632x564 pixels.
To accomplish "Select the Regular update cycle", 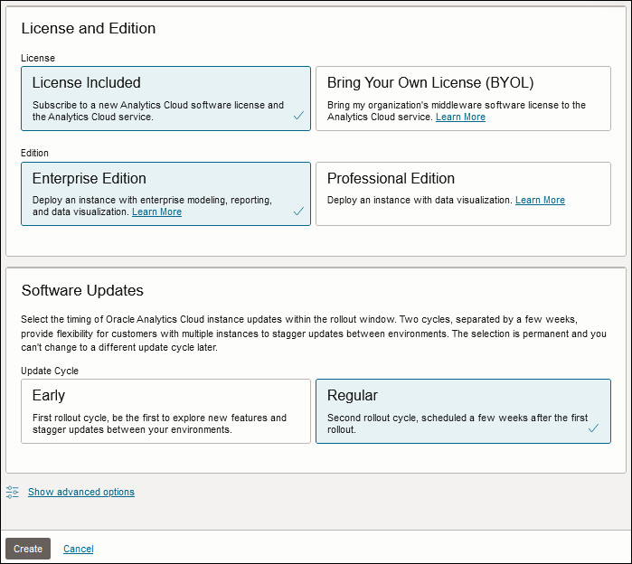I will pos(462,410).
